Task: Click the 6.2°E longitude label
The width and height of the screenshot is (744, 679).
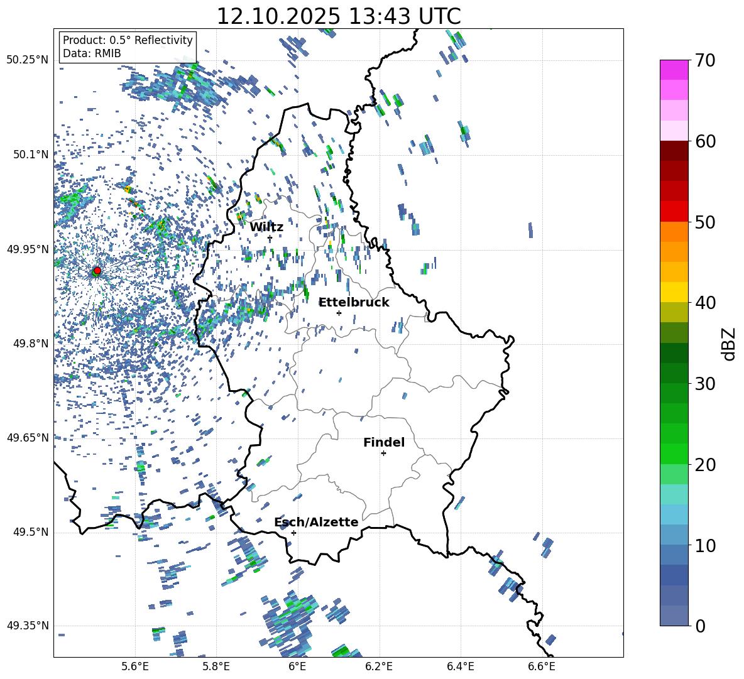Action: tap(379, 666)
